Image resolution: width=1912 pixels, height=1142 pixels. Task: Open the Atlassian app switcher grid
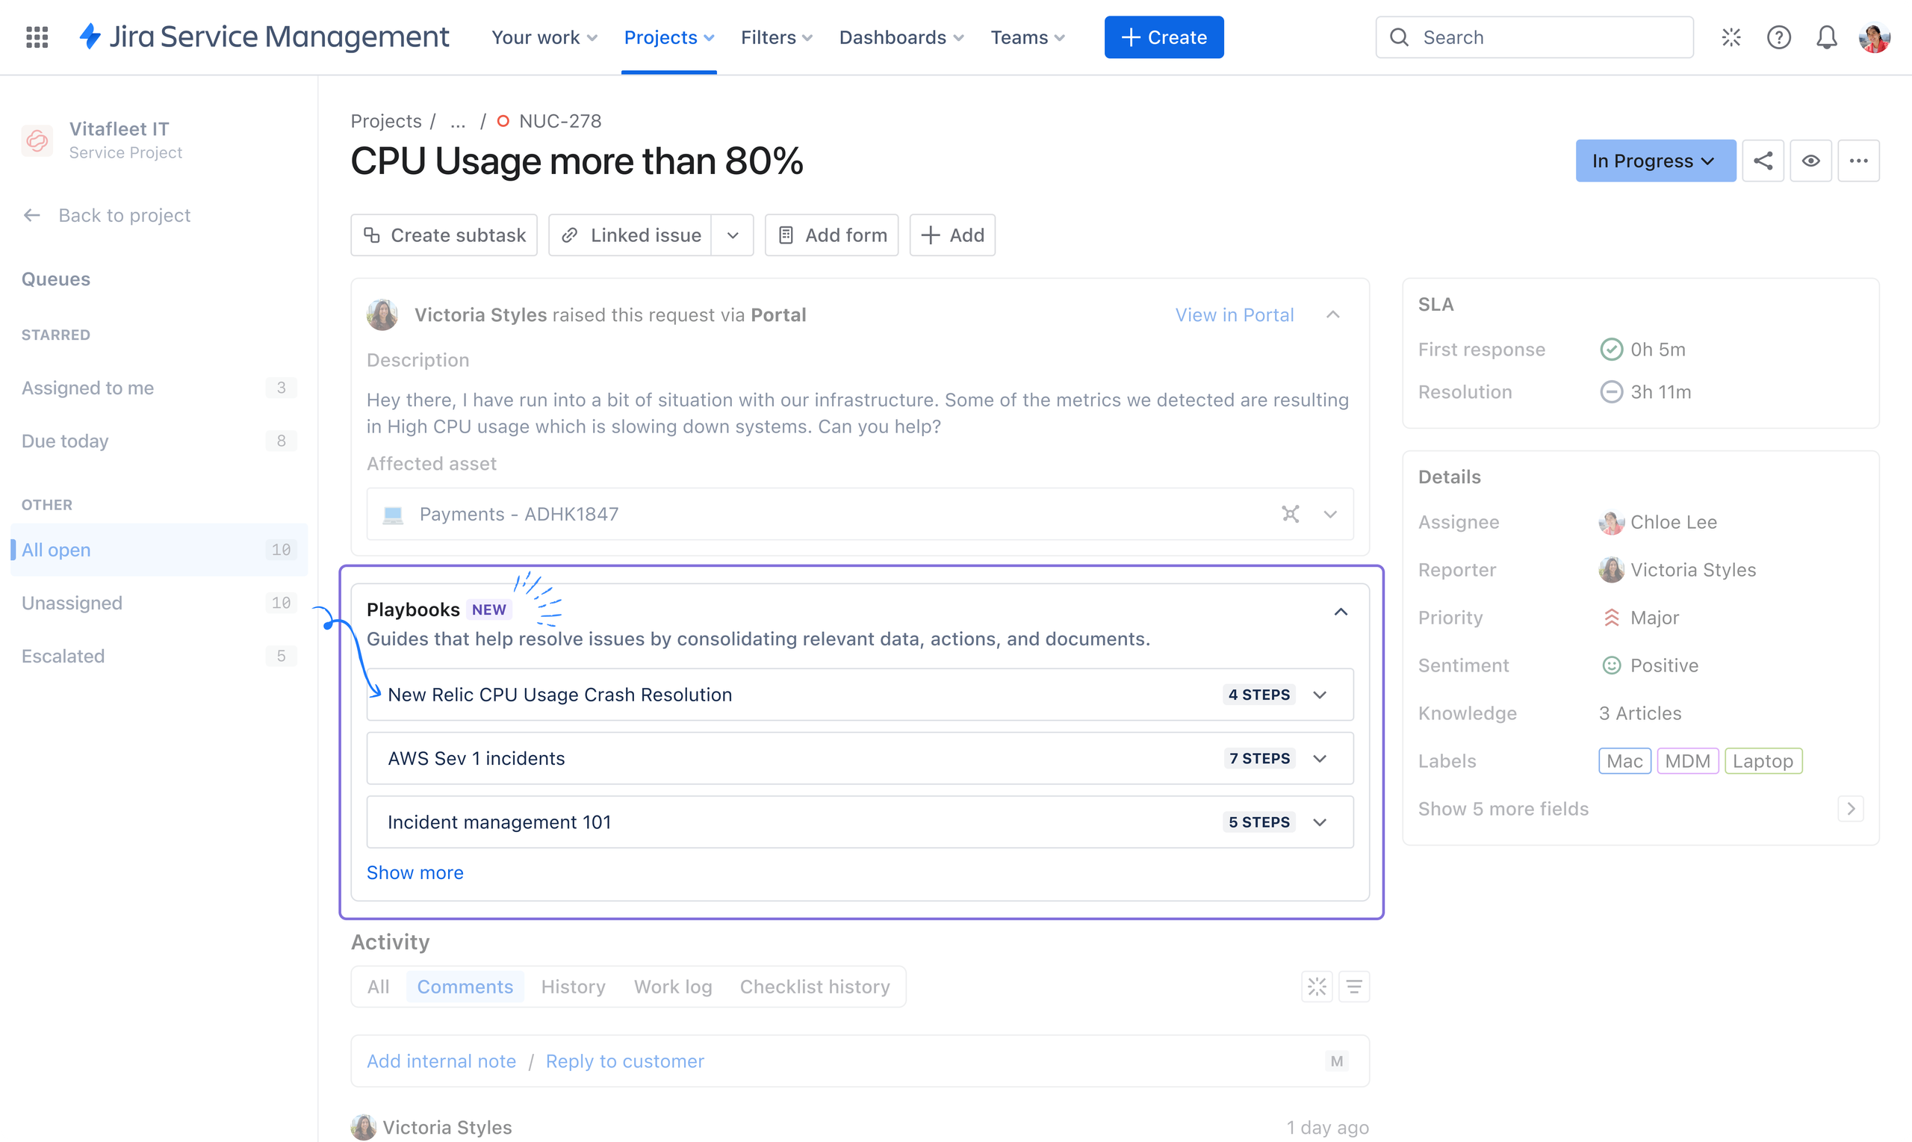click(x=36, y=37)
